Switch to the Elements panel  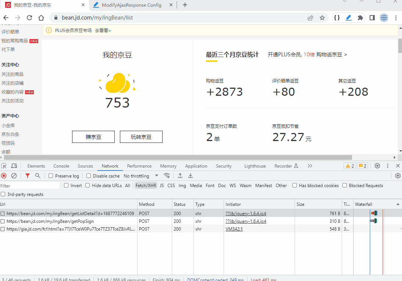tap(36, 166)
